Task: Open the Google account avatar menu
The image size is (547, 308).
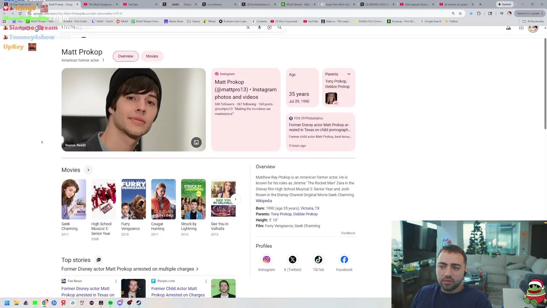Action: pyautogui.click(x=533, y=28)
